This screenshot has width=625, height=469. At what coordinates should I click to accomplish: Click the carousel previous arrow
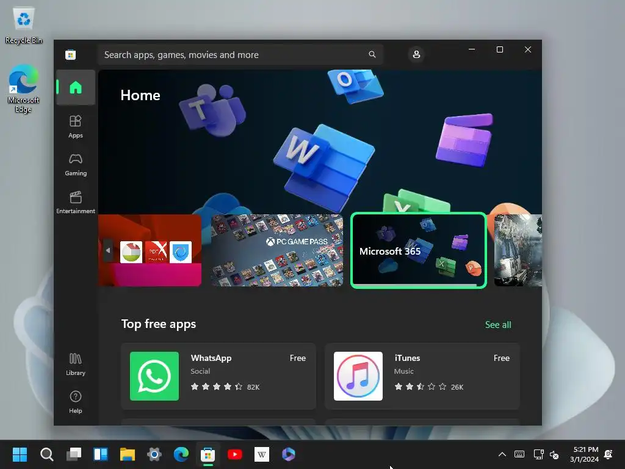108,250
